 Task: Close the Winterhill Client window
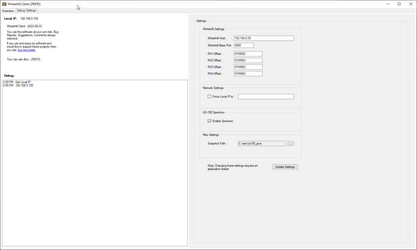click(x=411, y=4)
